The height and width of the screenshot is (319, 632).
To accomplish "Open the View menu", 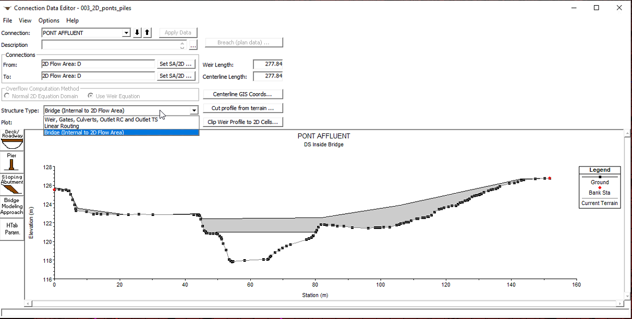I will 25,20.
